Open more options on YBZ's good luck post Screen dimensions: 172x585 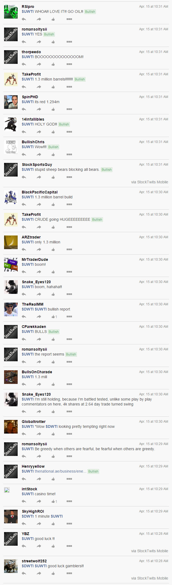pos(69,546)
